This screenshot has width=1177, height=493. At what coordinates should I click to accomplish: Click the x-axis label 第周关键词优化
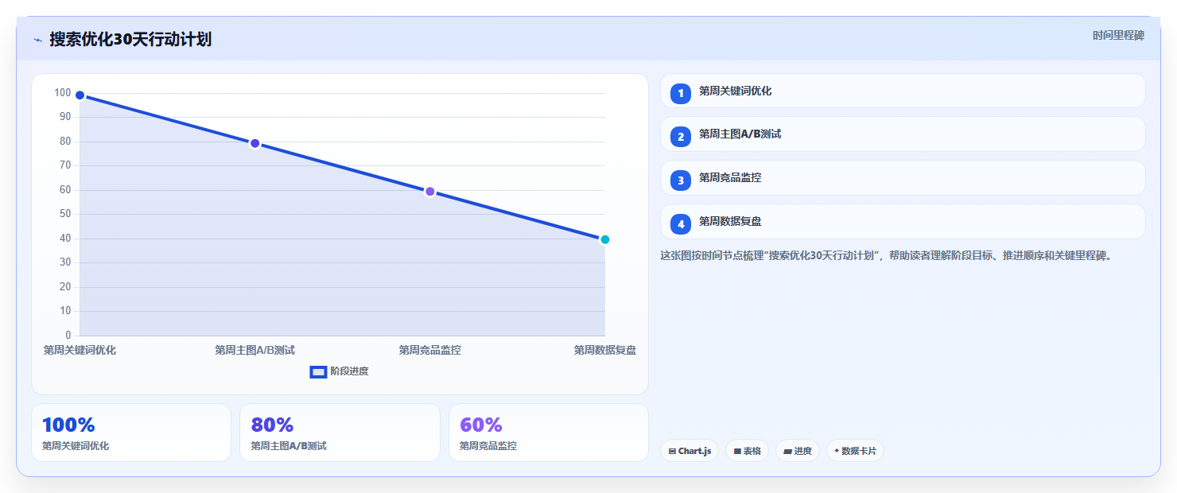click(80, 350)
